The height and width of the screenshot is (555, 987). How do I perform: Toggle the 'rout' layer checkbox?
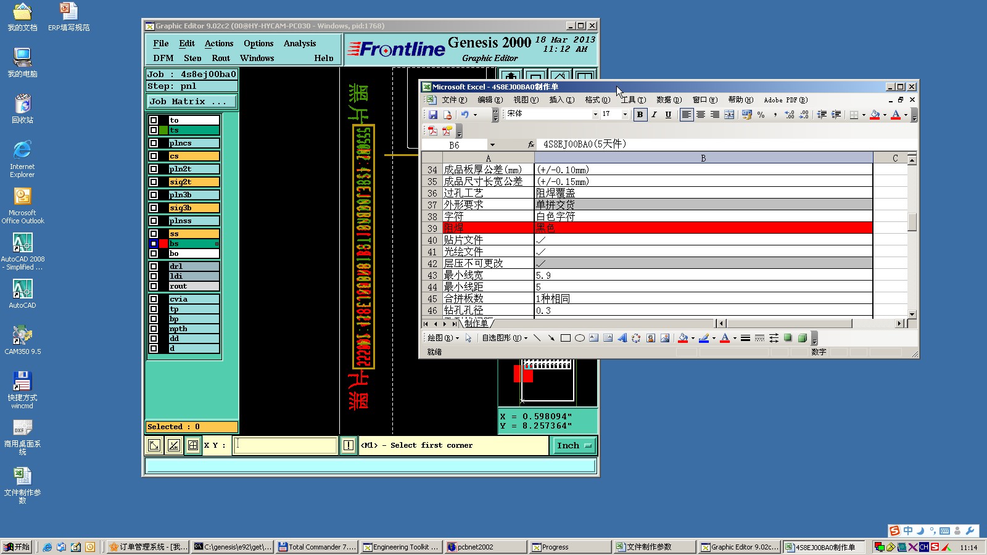154,286
